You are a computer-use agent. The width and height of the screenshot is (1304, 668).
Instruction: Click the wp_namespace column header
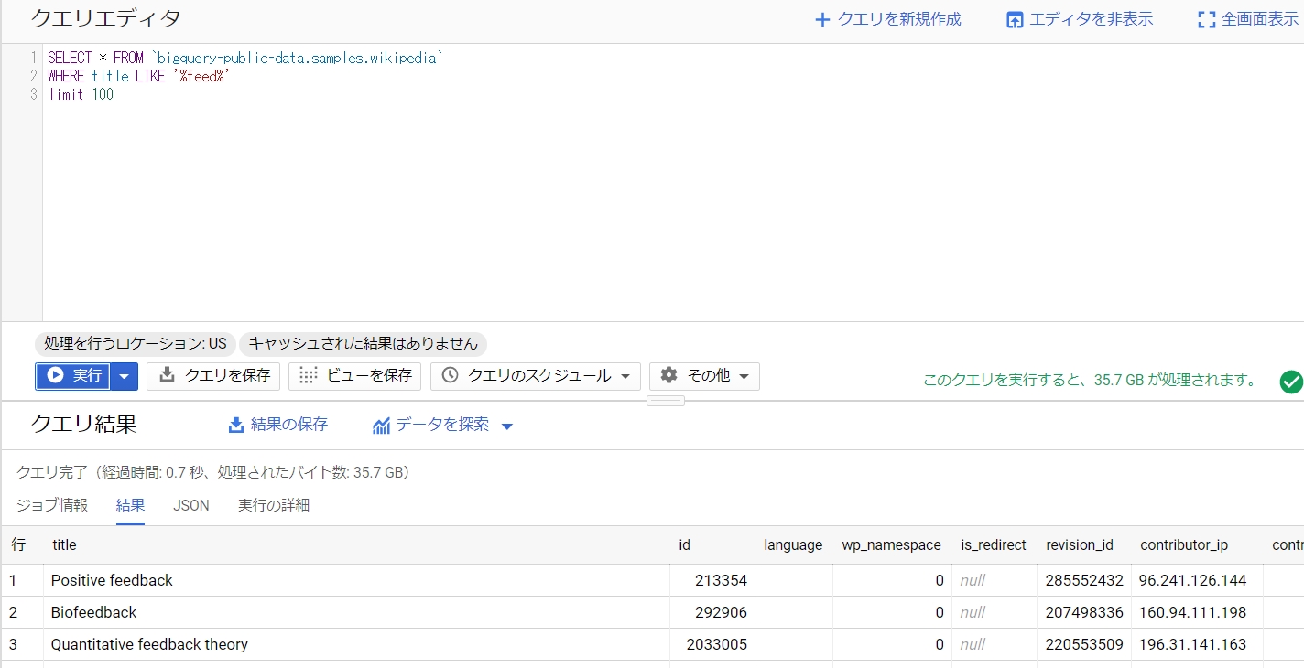[892, 545]
